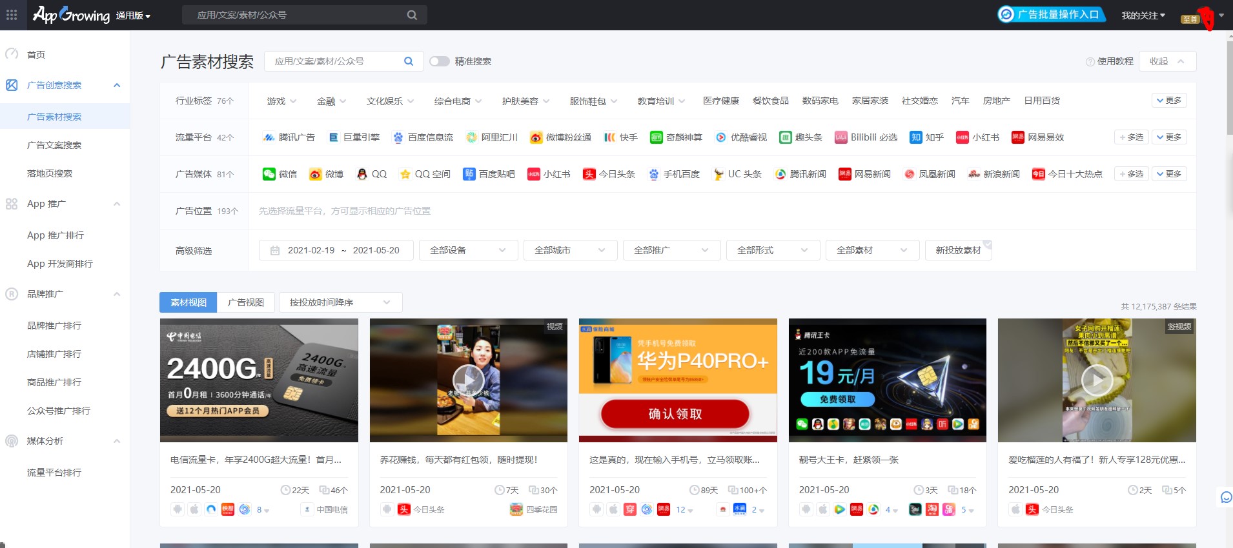Go to 首页 in sidebar
The width and height of the screenshot is (1233, 548).
click(x=36, y=55)
